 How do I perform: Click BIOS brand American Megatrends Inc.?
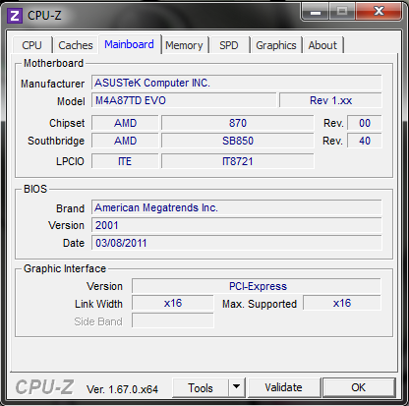[x=237, y=207]
